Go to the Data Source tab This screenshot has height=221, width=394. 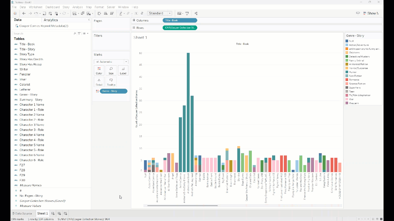coord(22,213)
